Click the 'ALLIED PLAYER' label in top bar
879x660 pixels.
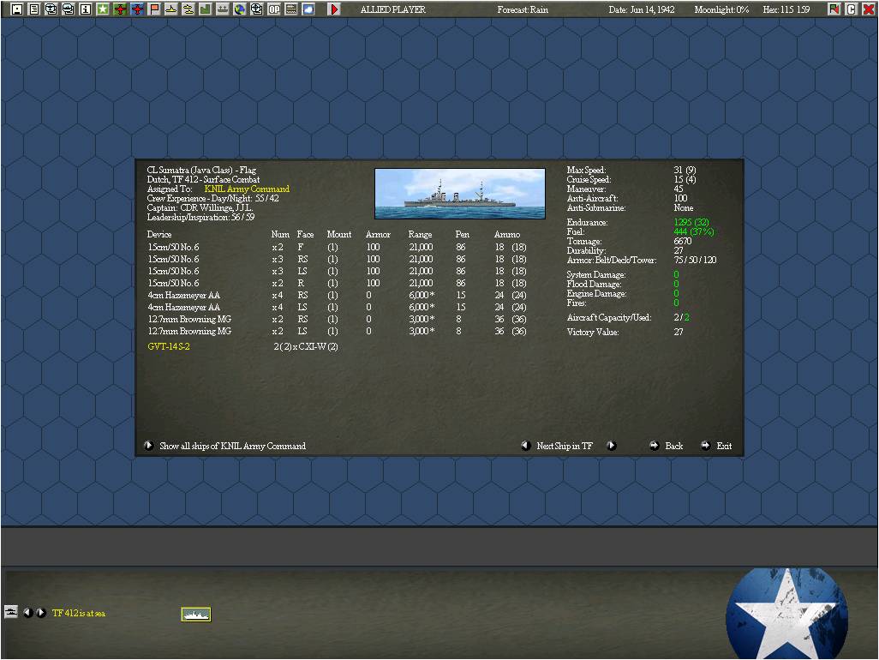point(393,9)
